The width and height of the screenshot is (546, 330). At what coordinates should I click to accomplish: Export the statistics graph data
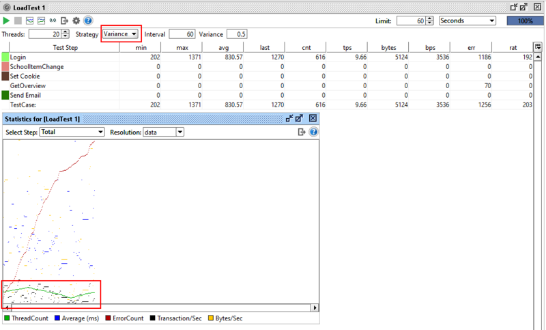click(302, 132)
